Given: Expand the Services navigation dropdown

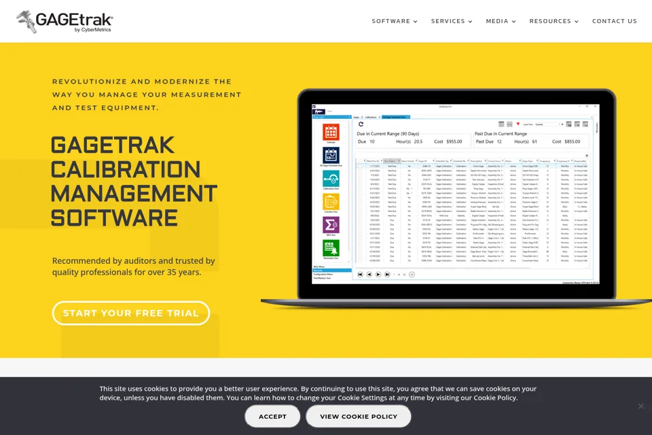Looking at the screenshot, I should pos(452,21).
